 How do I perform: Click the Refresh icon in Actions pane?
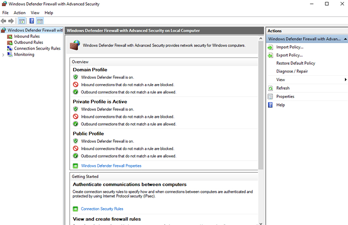click(x=270, y=88)
